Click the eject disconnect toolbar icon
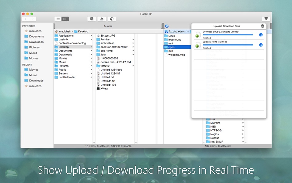The width and height of the screenshot is (292, 183). click(102, 19)
